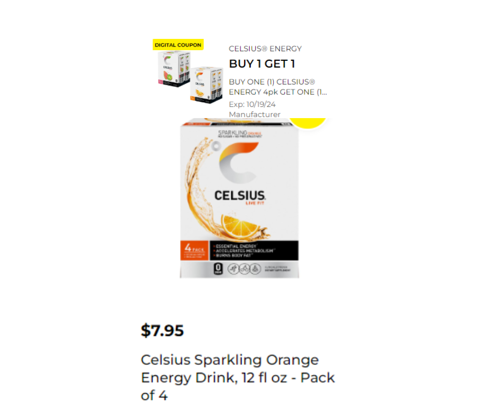This screenshot has width=481, height=403.
Task: Click the yellow circular clip button
Action: click(x=308, y=122)
